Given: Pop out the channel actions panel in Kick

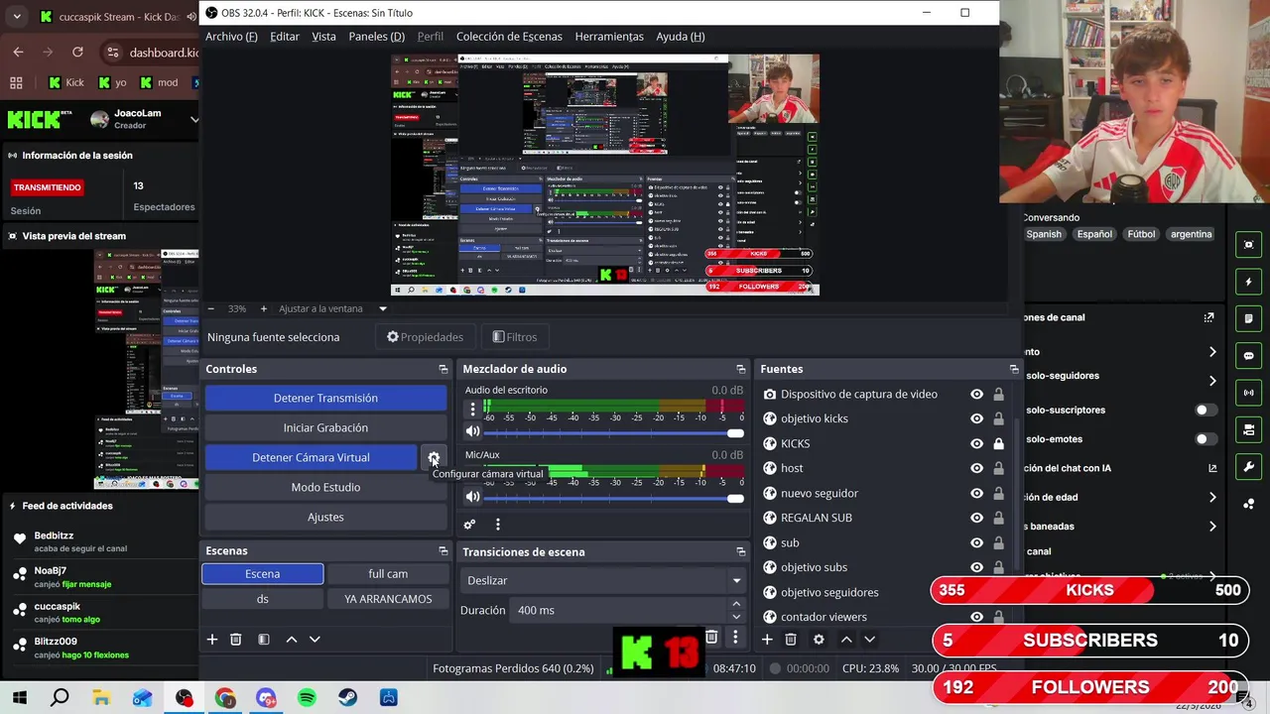Looking at the screenshot, I should [1208, 317].
